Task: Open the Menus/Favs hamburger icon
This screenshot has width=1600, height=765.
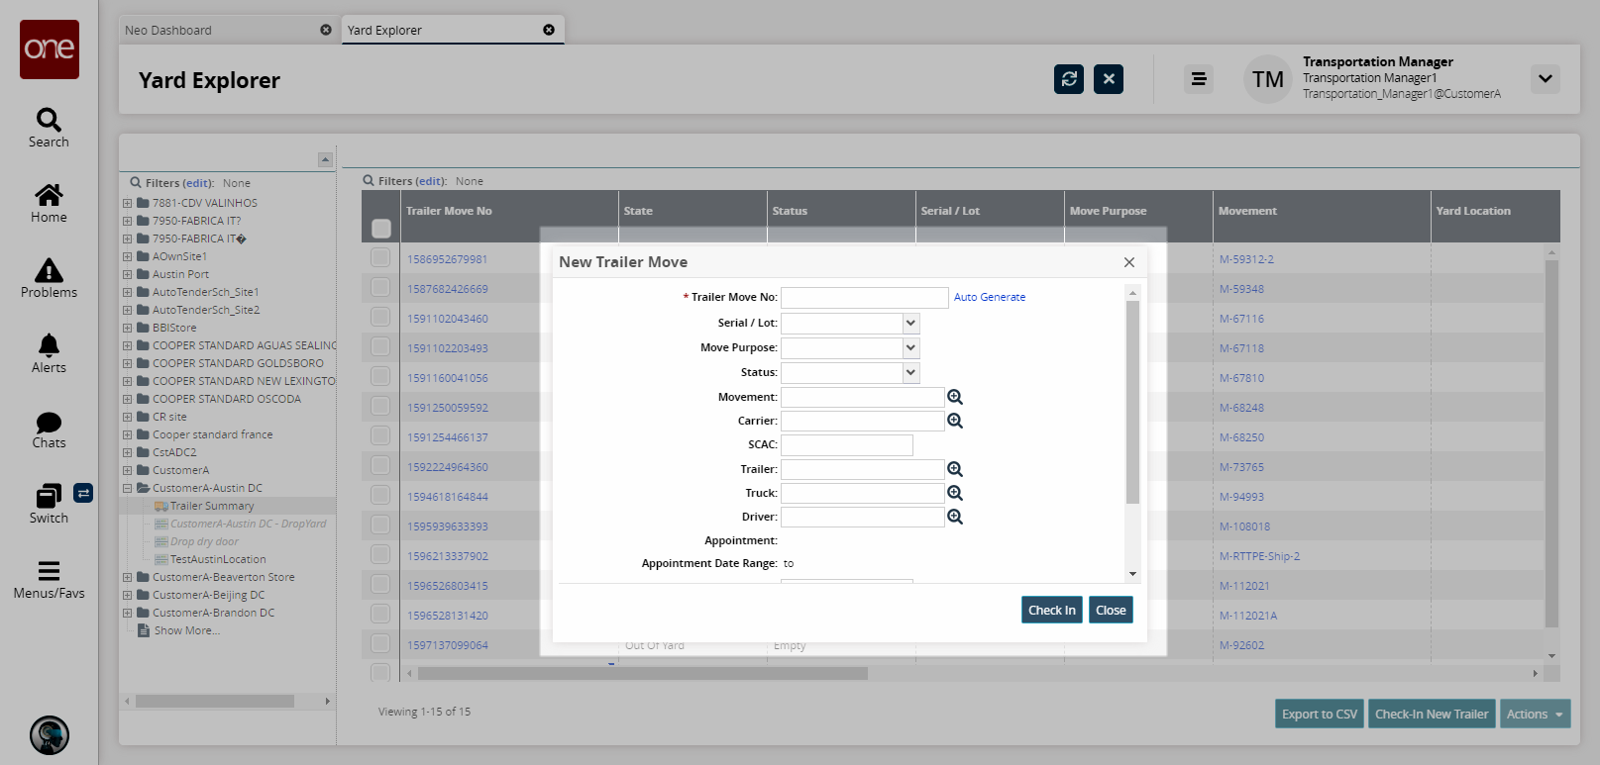Action: 49,571
